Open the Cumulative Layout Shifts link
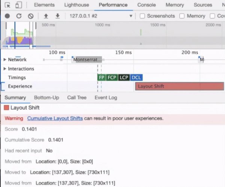Image resolution: width=225 pixels, height=187 pixels. (x=55, y=118)
